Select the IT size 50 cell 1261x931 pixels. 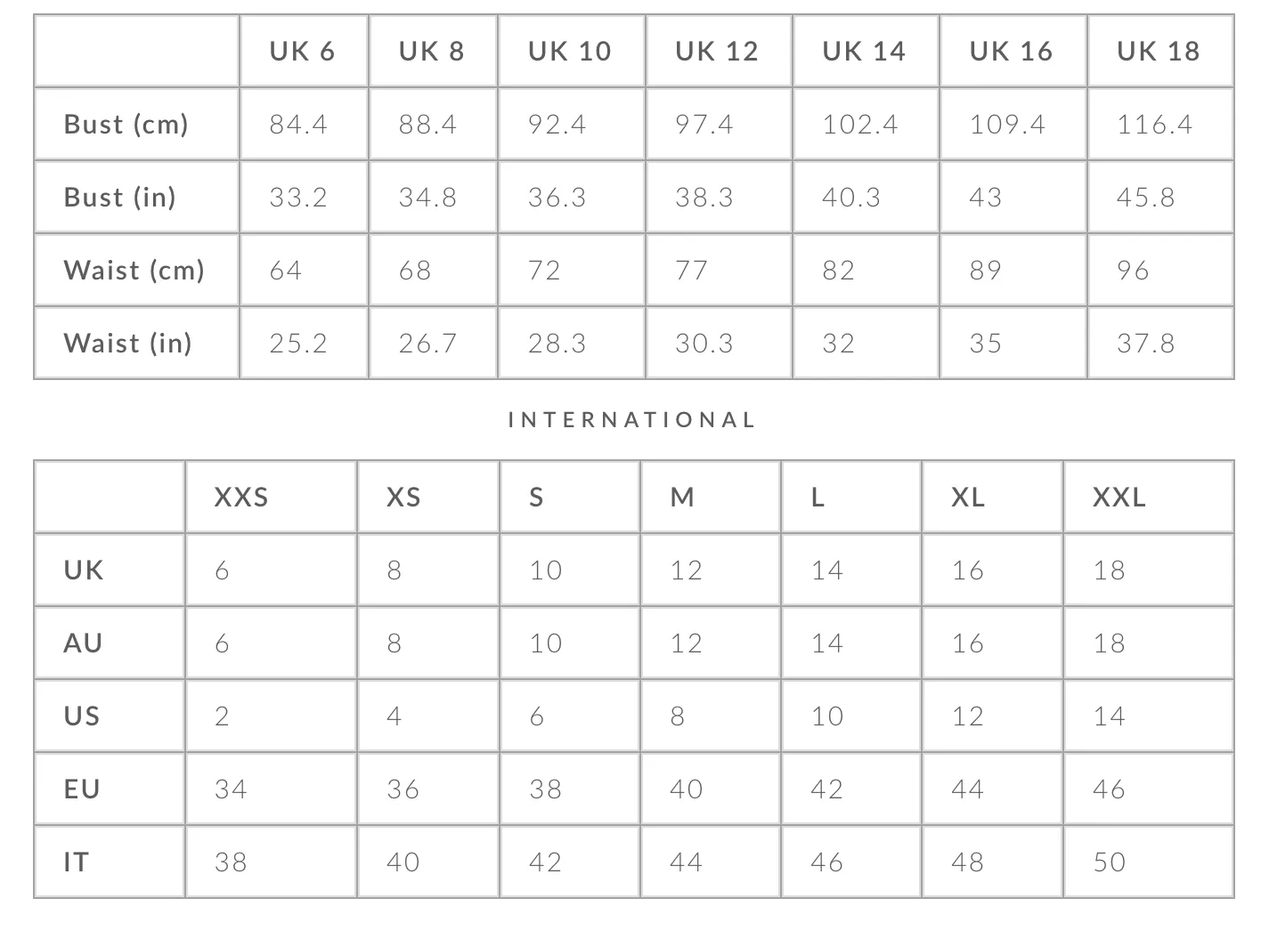pos(1110,862)
